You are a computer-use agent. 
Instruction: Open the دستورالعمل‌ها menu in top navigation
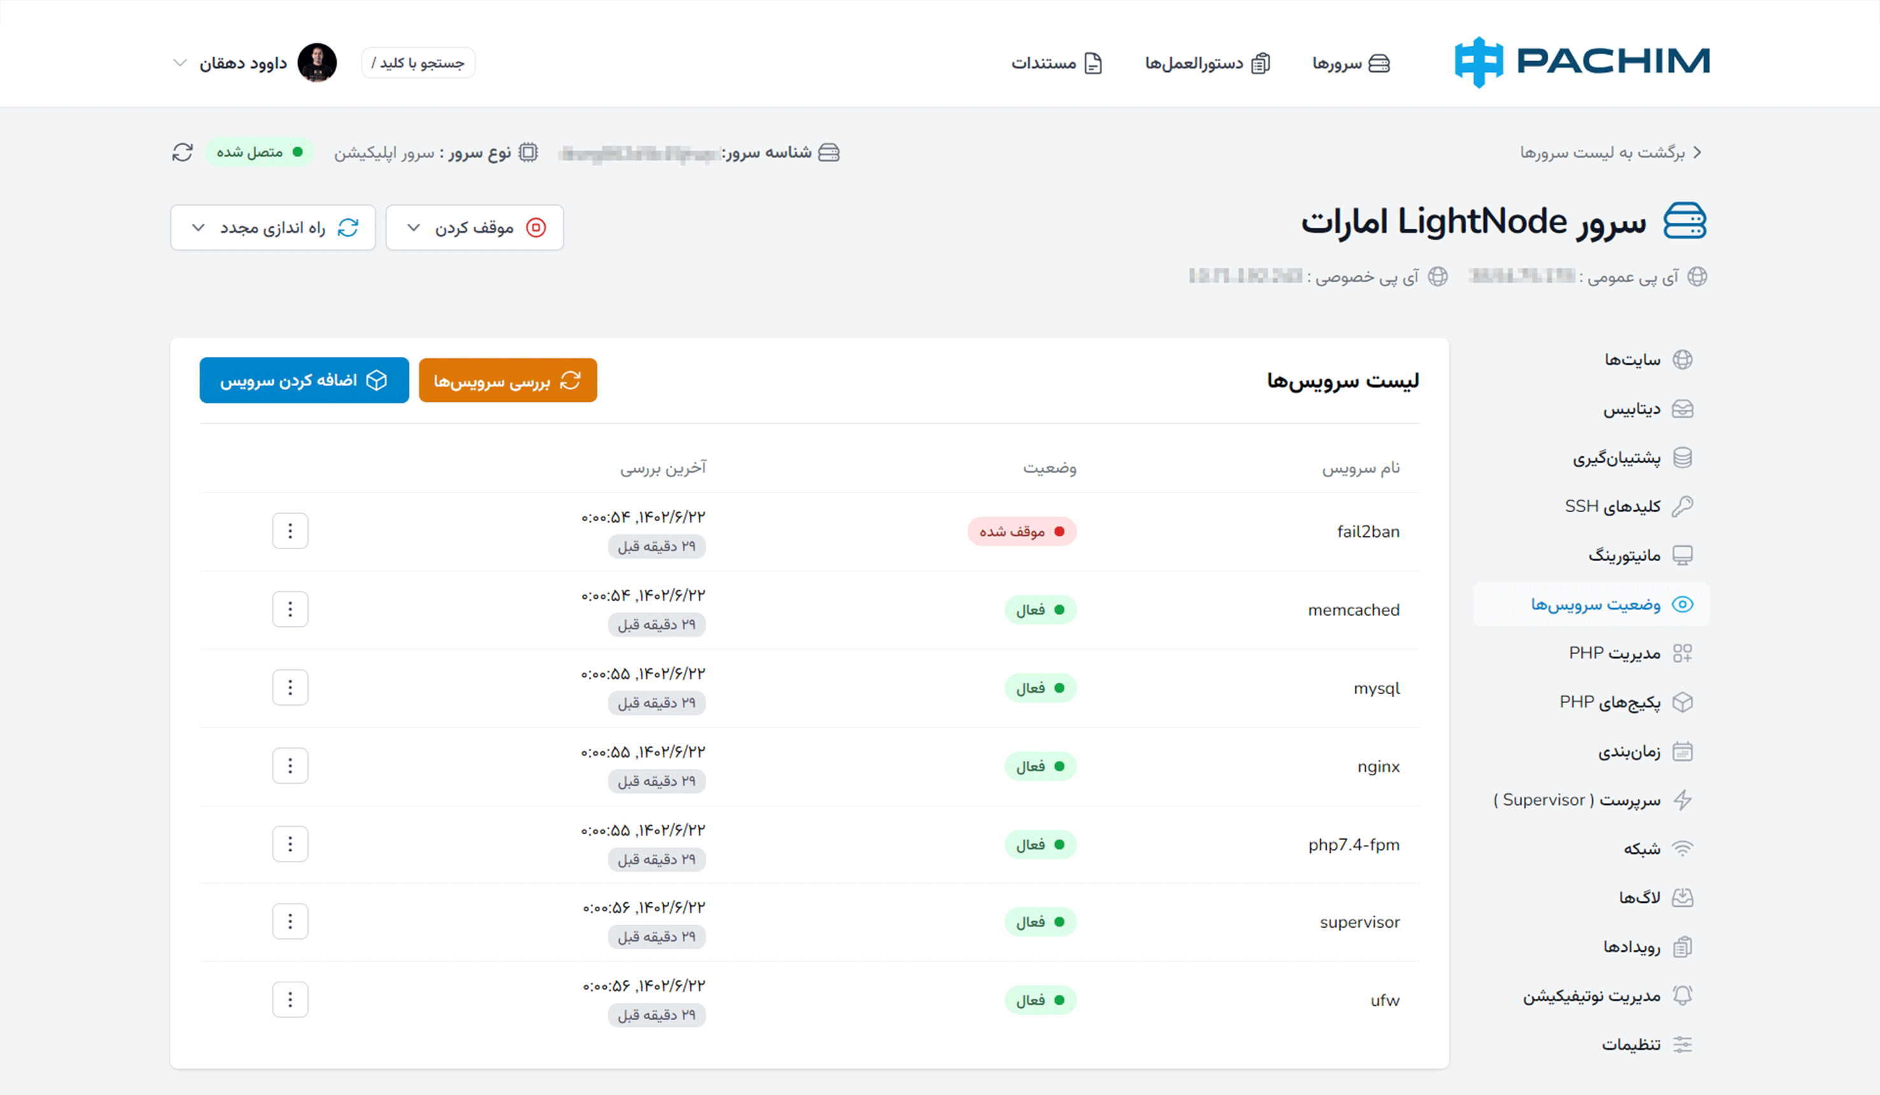click(1208, 64)
